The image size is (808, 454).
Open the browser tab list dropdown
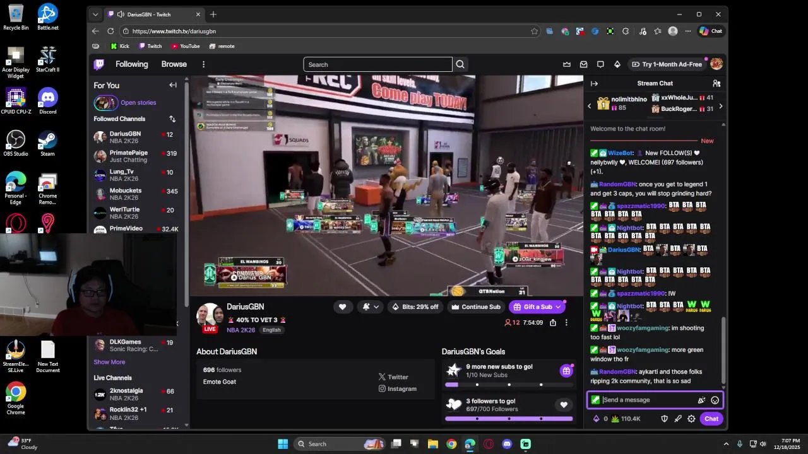[95, 14]
